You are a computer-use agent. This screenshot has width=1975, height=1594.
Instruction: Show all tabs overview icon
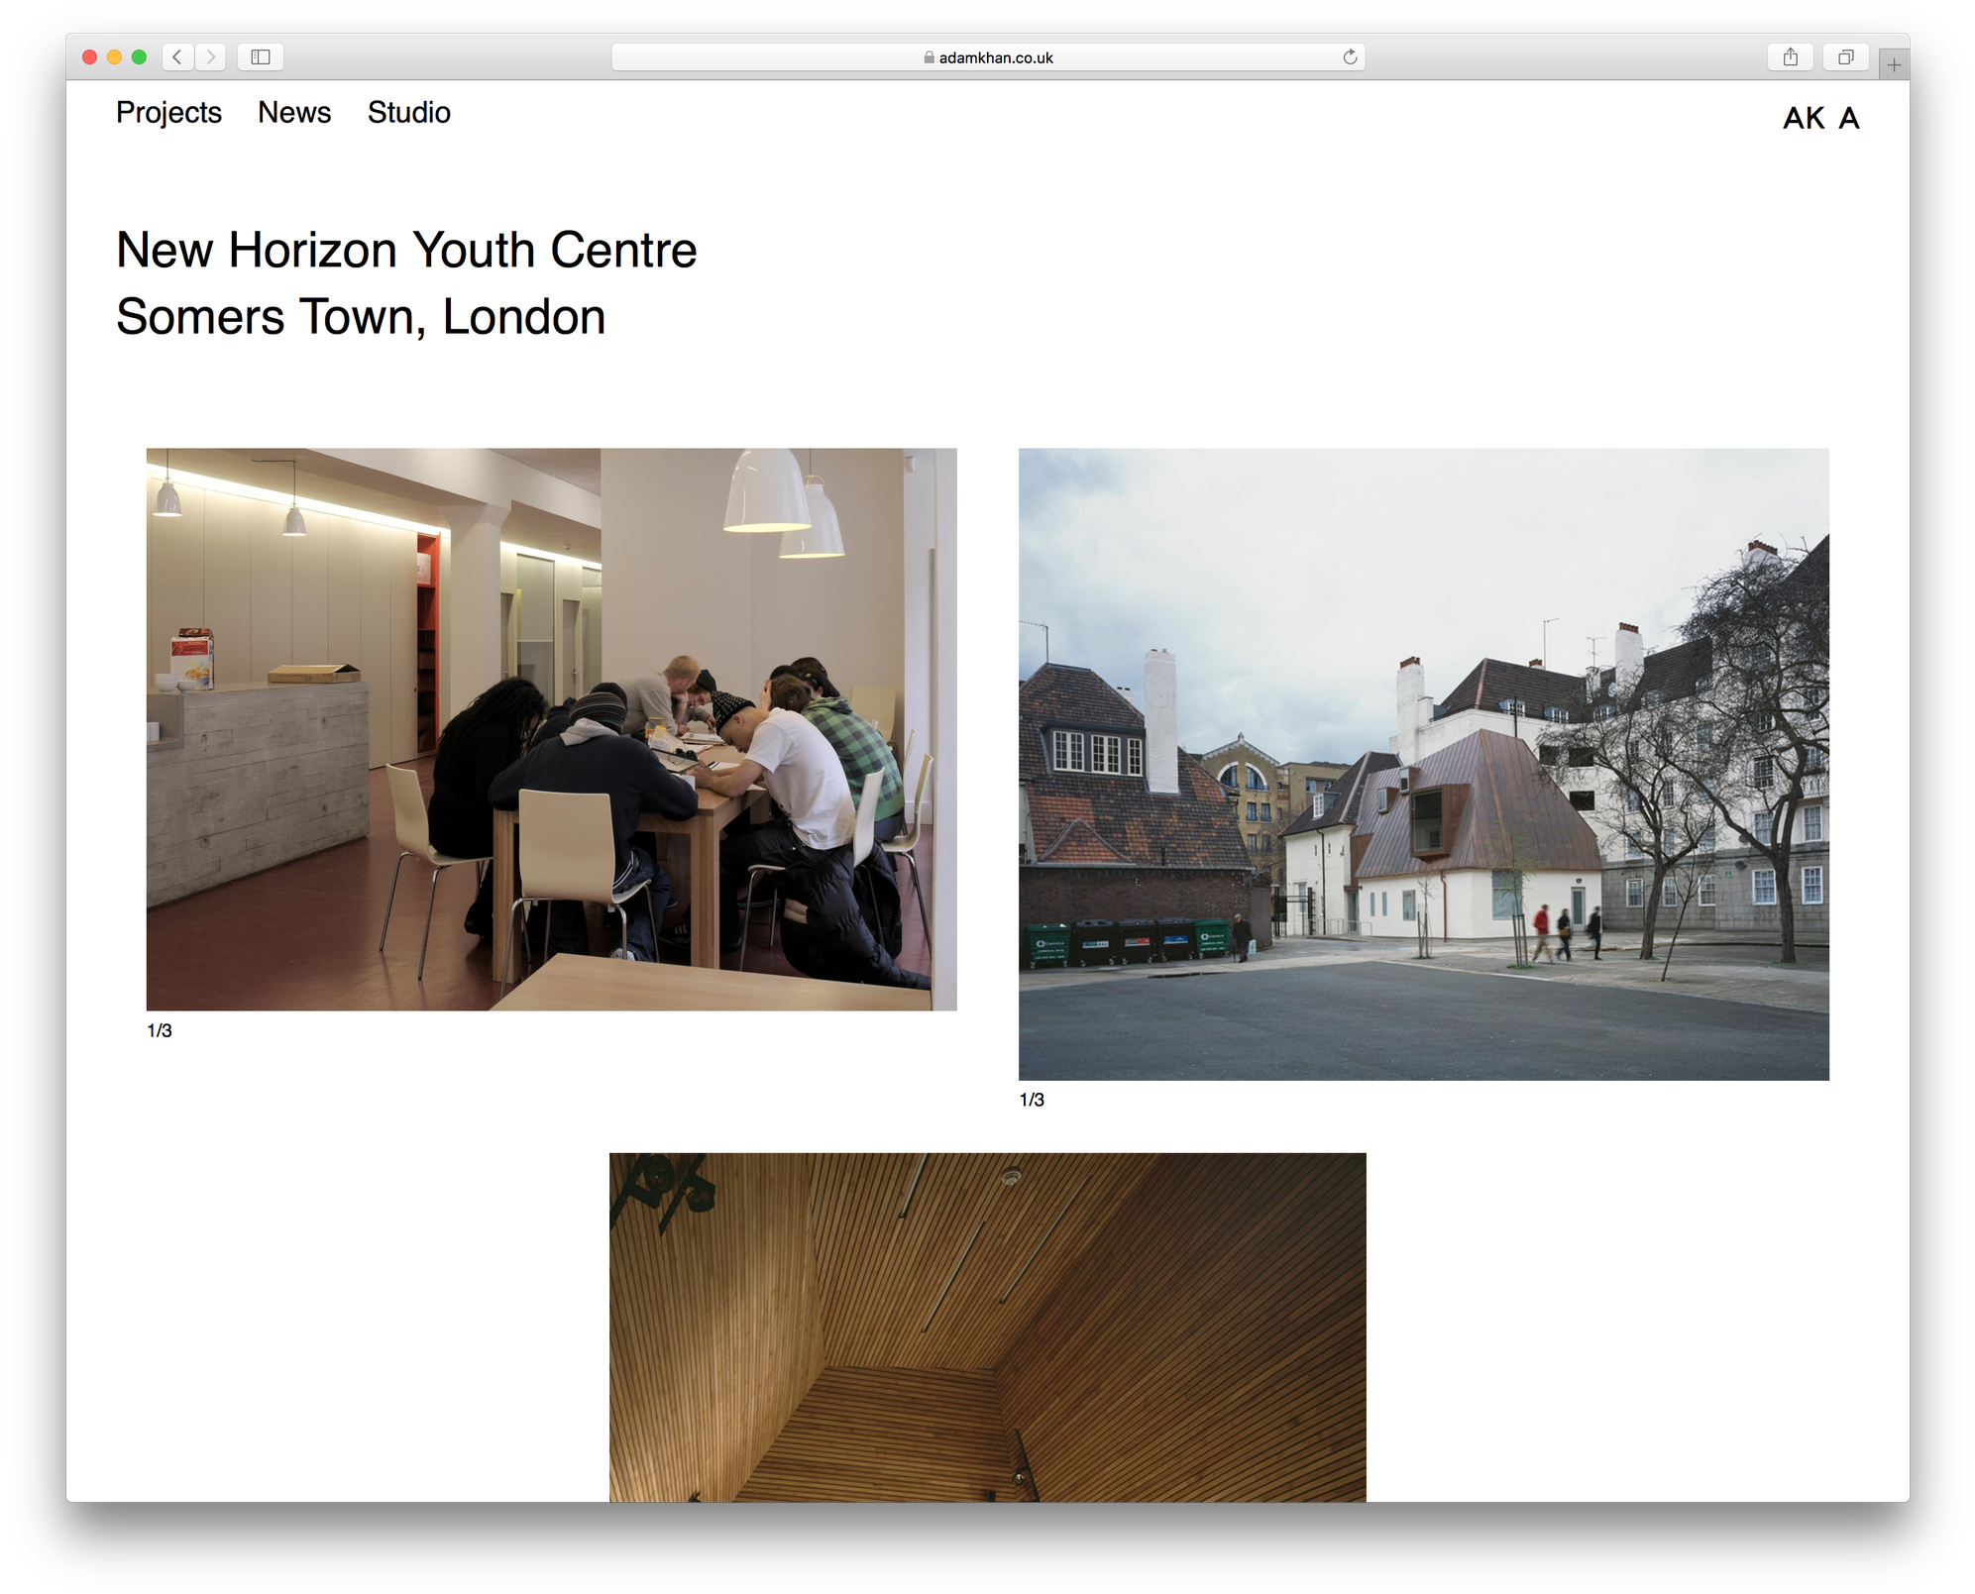[x=1845, y=57]
